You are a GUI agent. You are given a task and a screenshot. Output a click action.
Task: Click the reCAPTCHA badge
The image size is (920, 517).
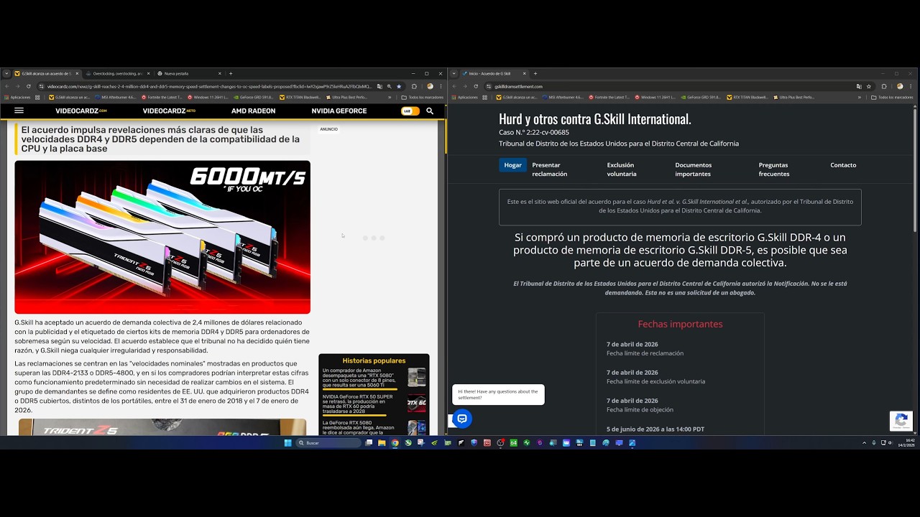pos(901,421)
